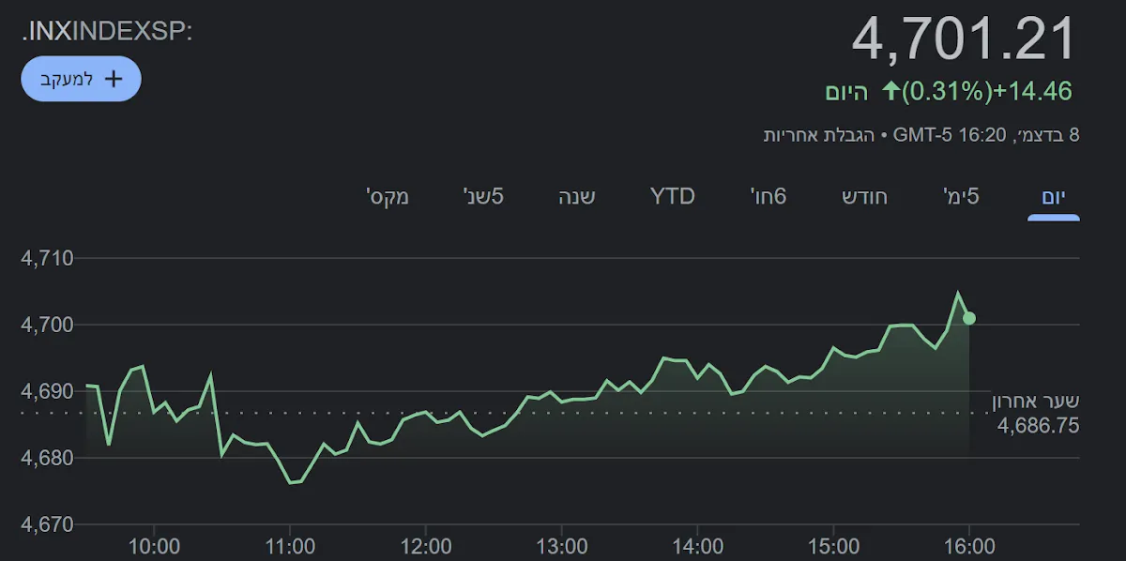Screen dimensions: 1126x561
Task: Click the green end-point dot on chart
Action: [969, 318]
